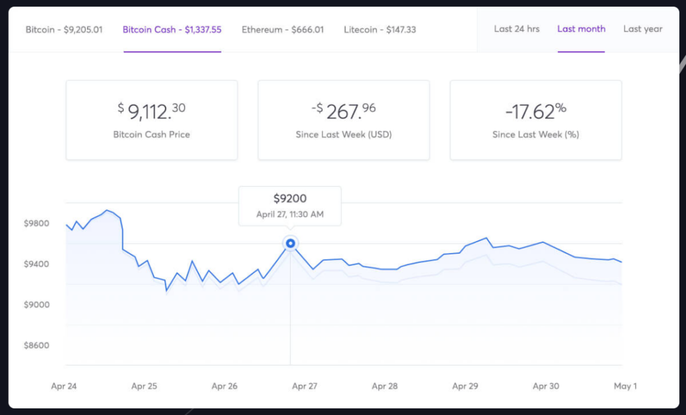Show the Litecoin price tab

380,29
